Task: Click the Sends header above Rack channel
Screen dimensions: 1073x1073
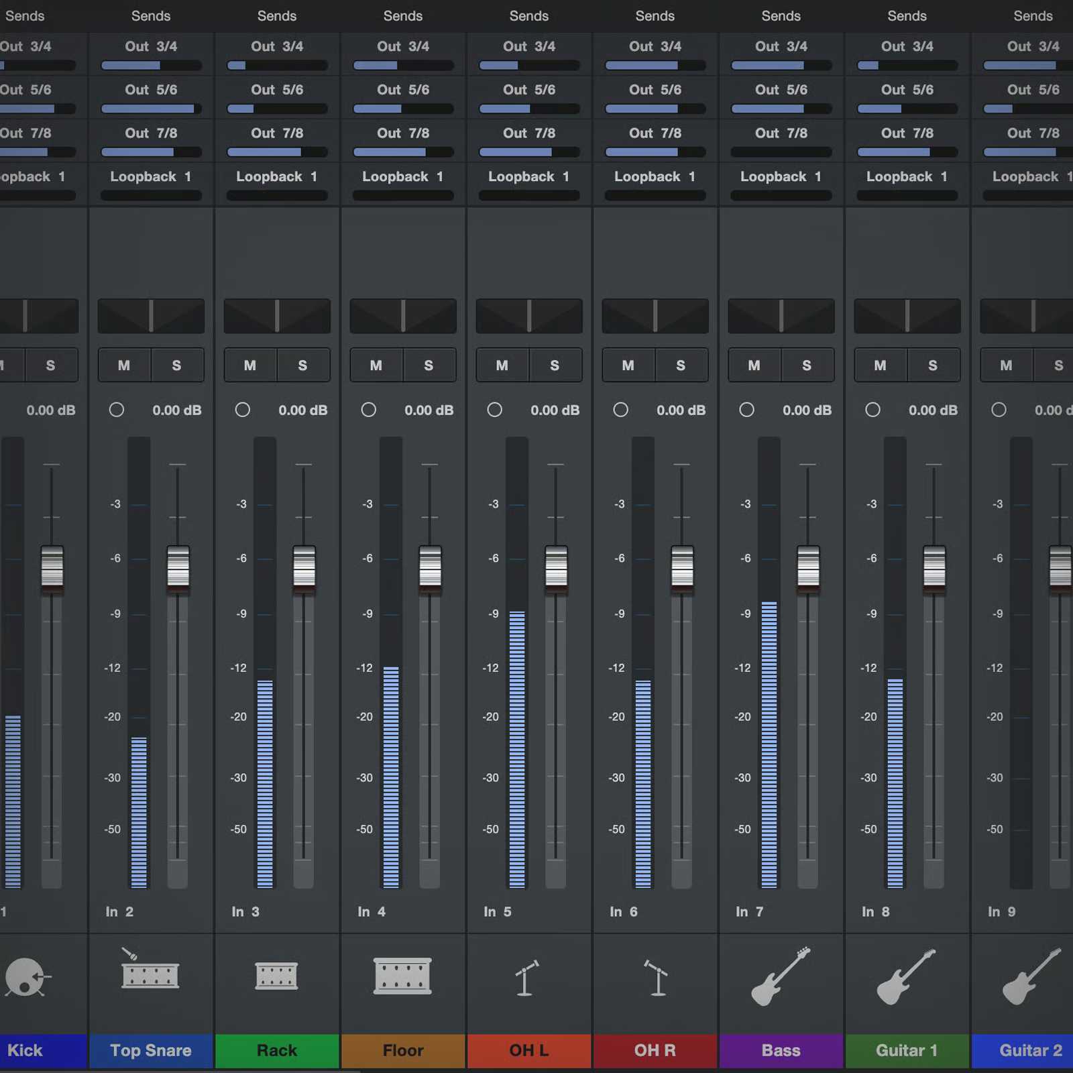Action: tap(277, 15)
